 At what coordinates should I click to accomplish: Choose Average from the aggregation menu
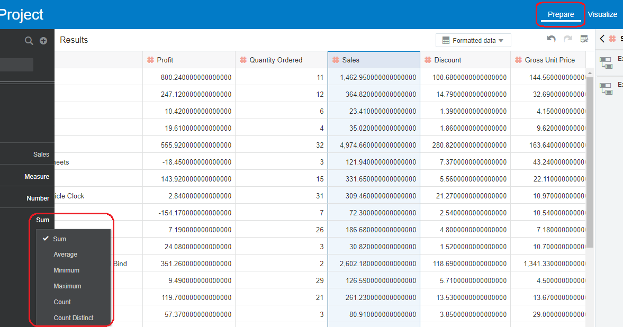[x=65, y=255]
